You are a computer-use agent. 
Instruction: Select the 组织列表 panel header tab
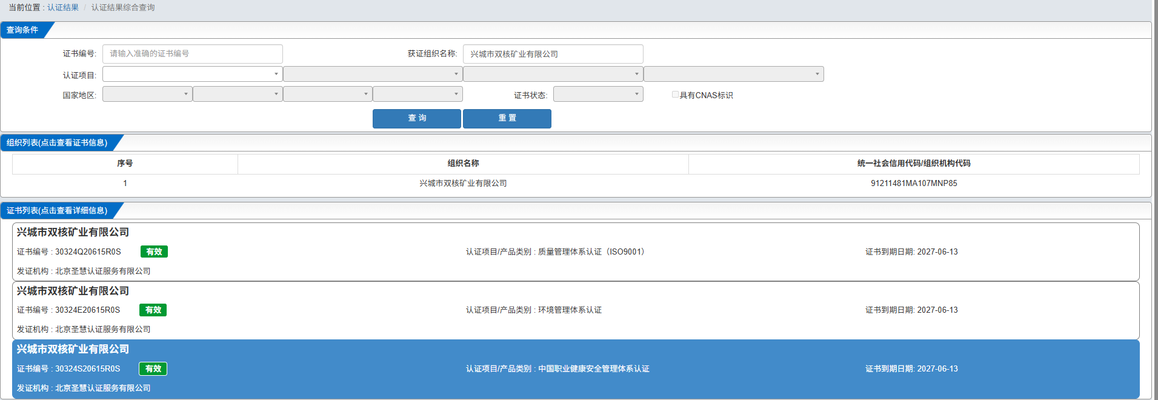tap(58, 142)
